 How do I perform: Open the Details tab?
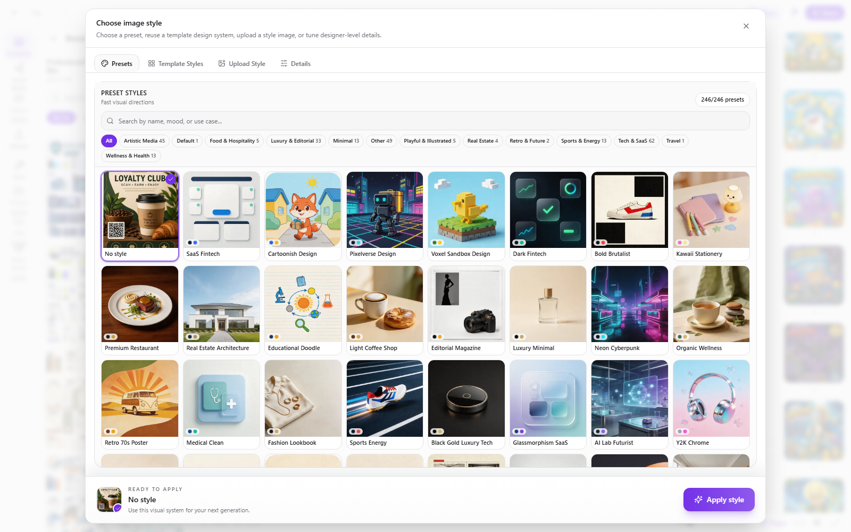pos(296,63)
